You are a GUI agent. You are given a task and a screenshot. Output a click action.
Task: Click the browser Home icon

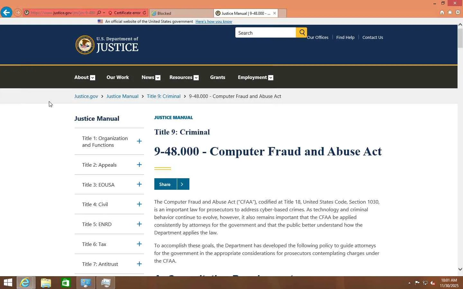click(442, 13)
